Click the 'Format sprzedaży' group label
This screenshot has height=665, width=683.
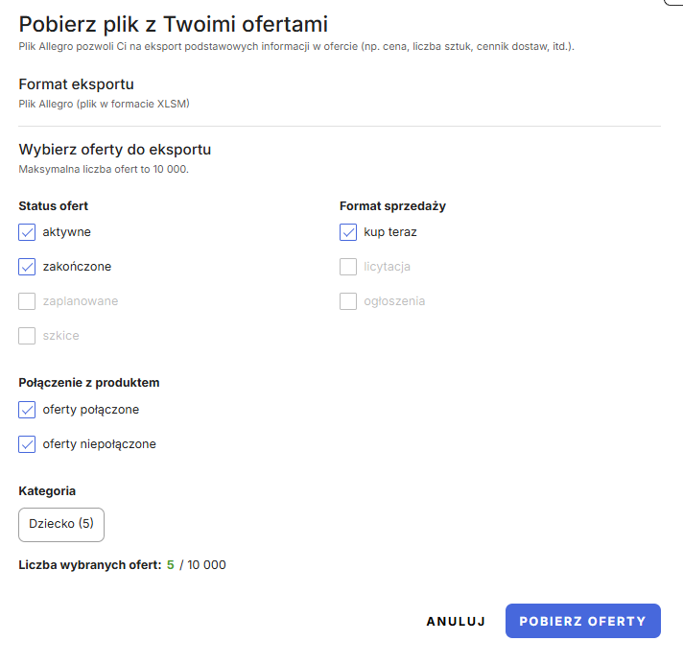pyautogui.click(x=392, y=205)
